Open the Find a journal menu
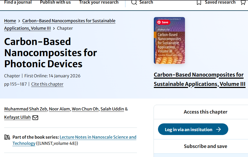 [18, 2]
